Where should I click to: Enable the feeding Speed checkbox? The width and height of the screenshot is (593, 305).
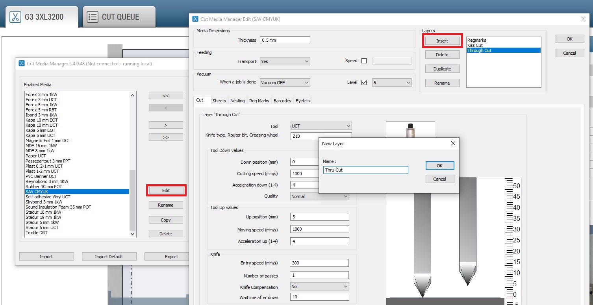tap(364, 61)
